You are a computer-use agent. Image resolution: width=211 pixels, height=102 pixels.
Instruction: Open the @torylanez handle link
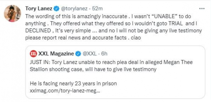point(74,9)
